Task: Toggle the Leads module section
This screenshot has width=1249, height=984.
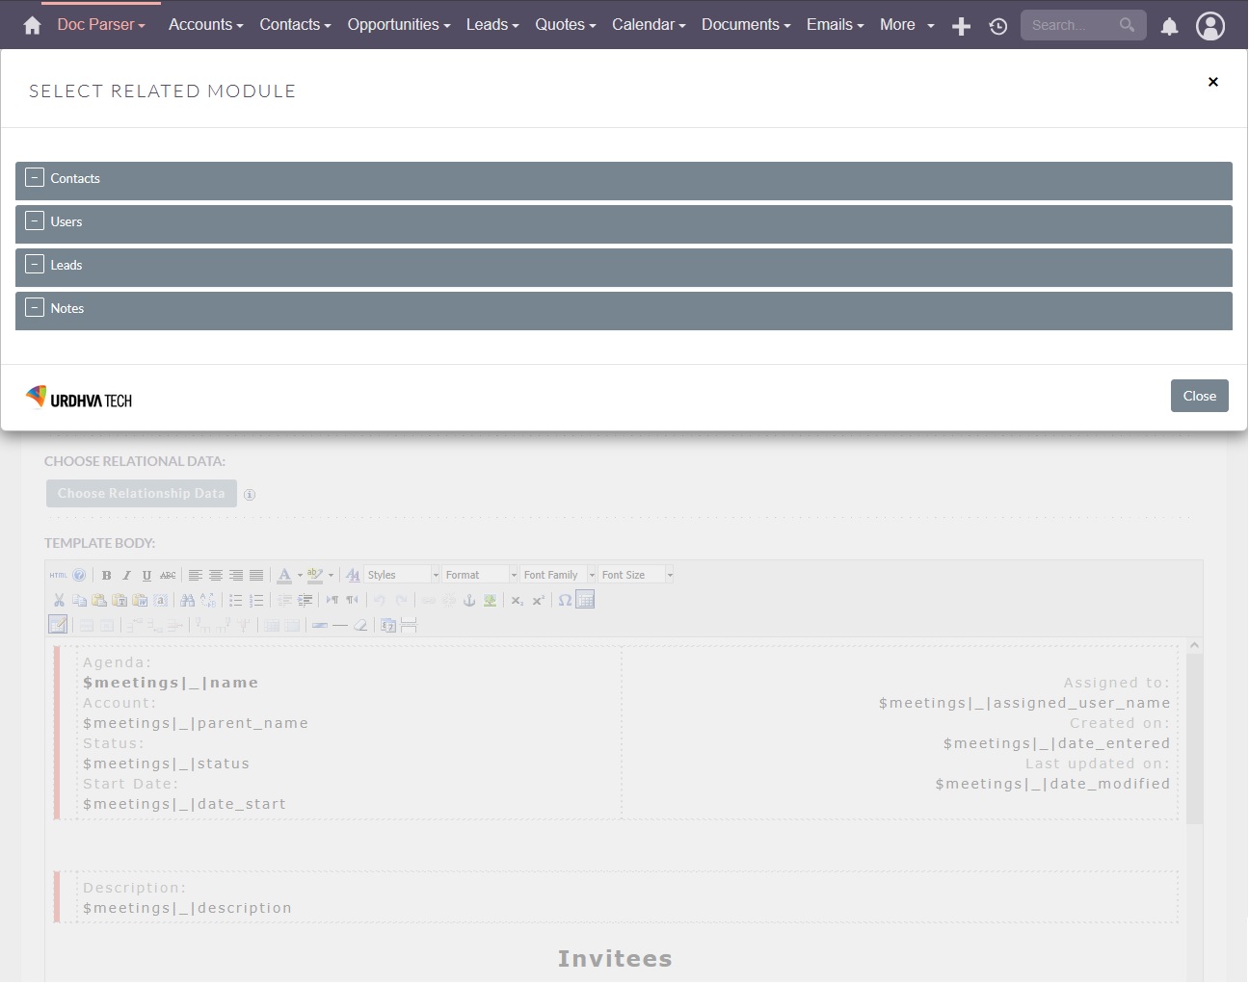Action: point(35,265)
